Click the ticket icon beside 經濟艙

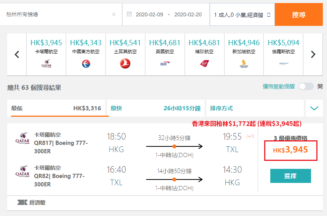coord(22,202)
